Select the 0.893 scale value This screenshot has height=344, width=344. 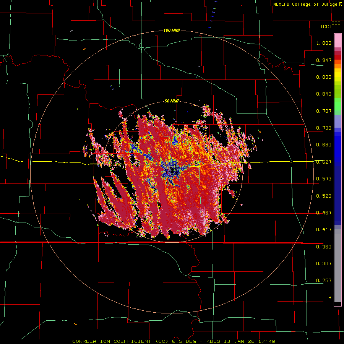[324, 77]
